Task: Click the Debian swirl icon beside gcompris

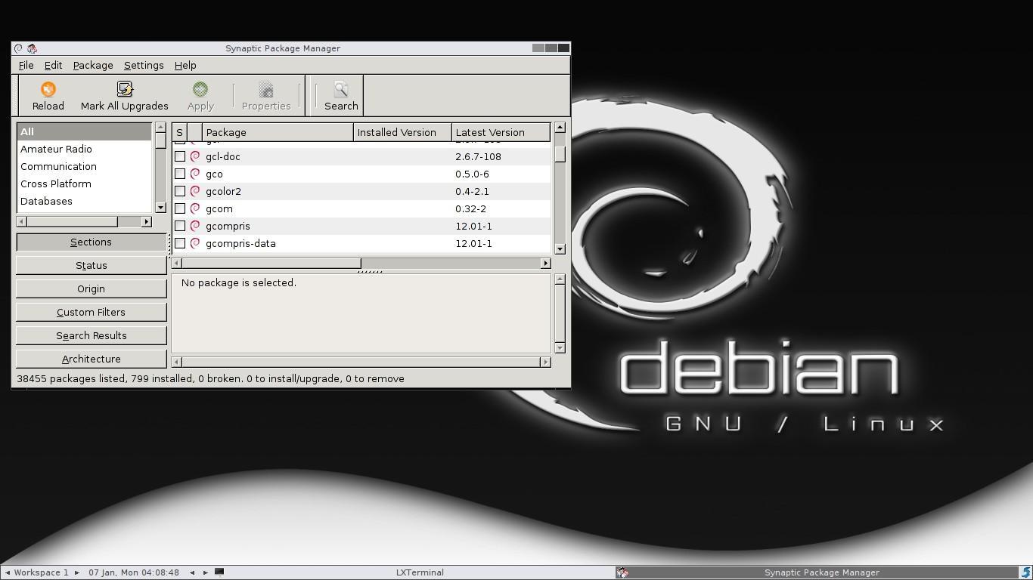Action: [195, 226]
